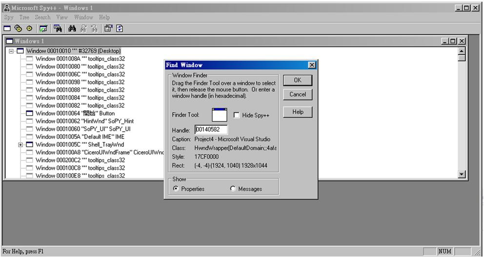Click the tree scrollbar down arrow

coord(462,175)
